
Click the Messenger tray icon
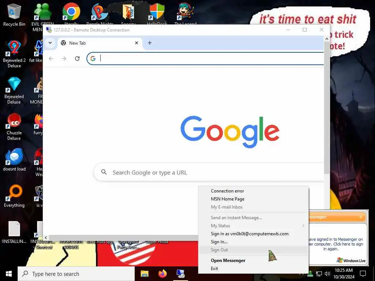pyautogui.click(x=311, y=274)
